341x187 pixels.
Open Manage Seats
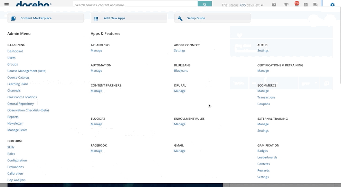17,130
